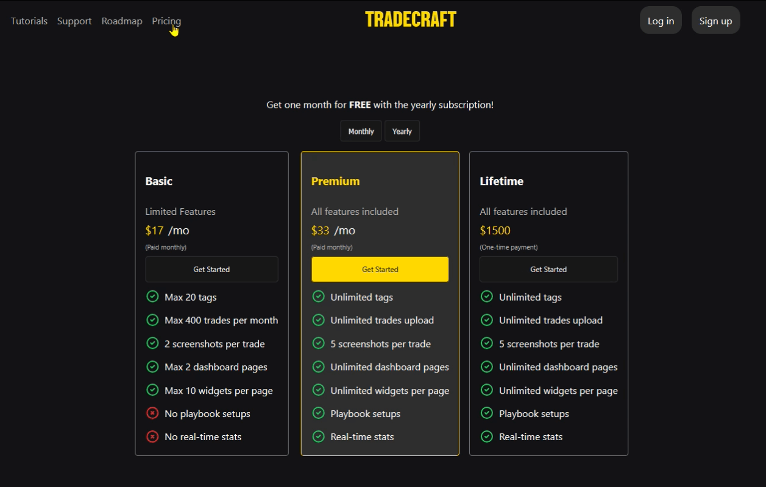This screenshot has width=766, height=487.
Task: Click check icon beside Lifetime's Real-time stats
Action: point(486,436)
